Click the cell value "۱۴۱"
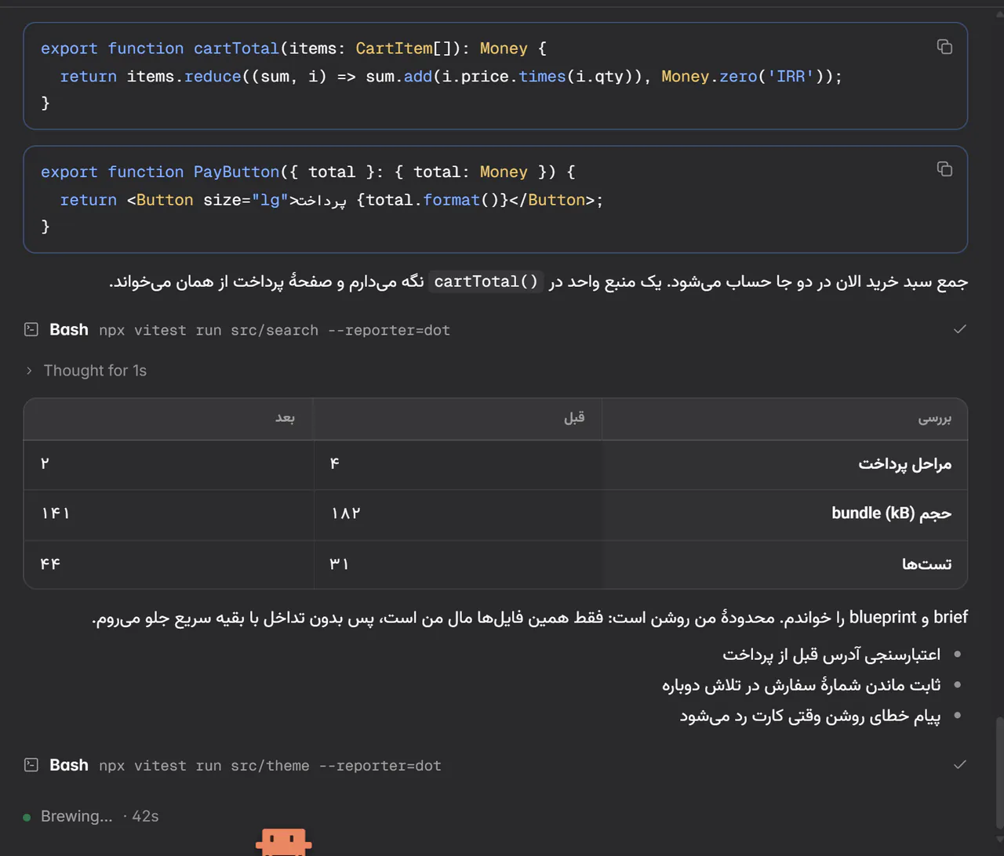This screenshot has width=1004, height=856. [56, 513]
